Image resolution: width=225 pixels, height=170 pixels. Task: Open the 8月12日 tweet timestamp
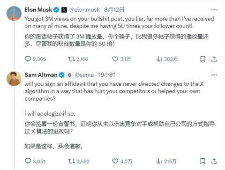(x=114, y=10)
